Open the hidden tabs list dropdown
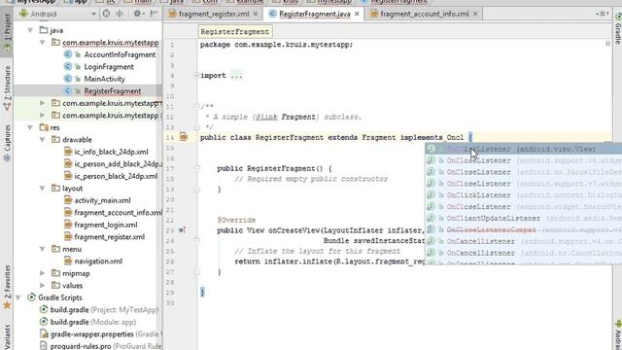The width and height of the screenshot is (622, 350). pos(603,14)
